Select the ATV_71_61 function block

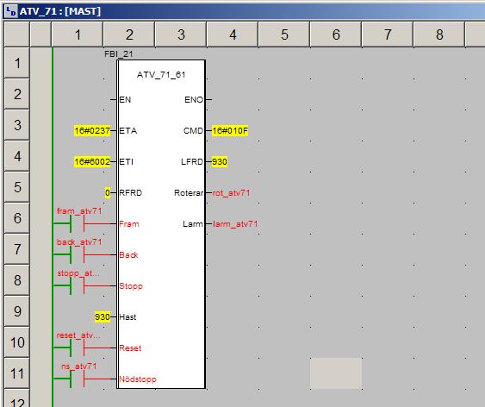[161, 224]
